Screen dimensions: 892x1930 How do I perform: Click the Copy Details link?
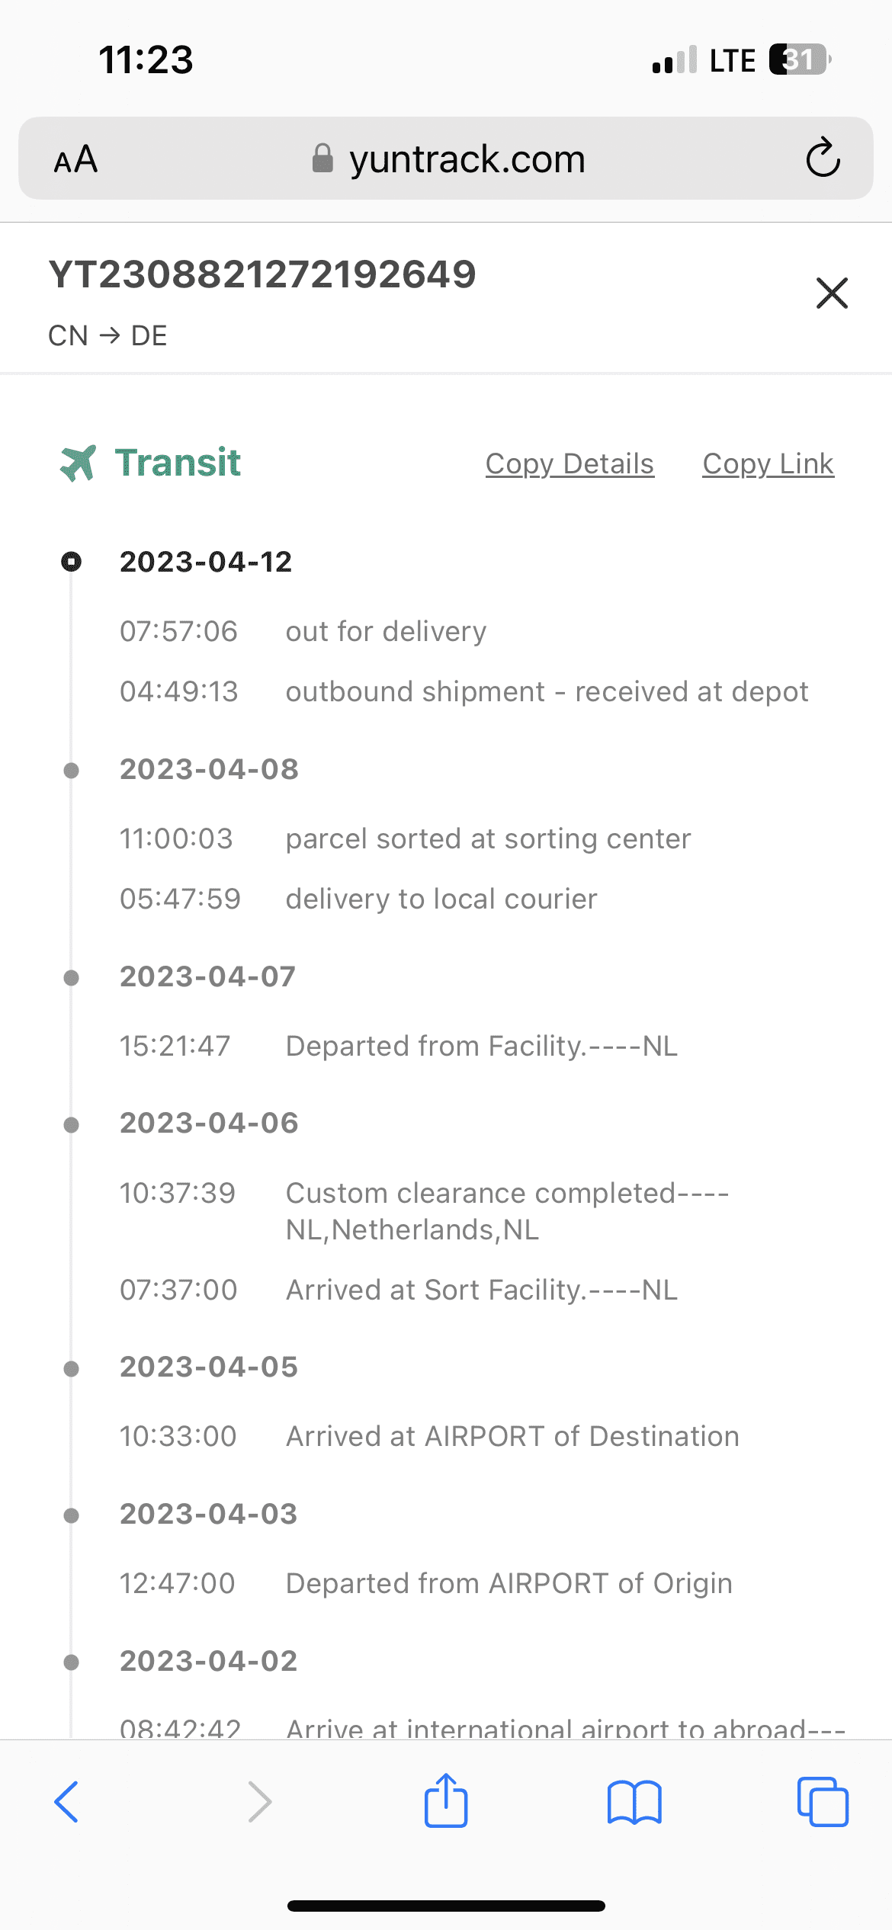pos(570,463)
